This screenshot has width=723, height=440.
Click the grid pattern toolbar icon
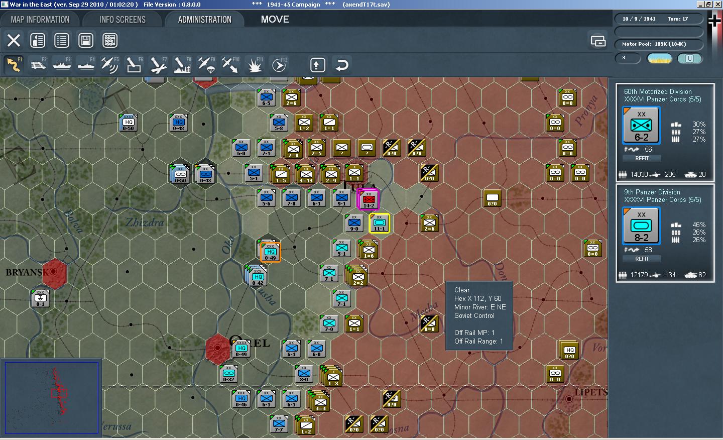(x=110, y=40)
